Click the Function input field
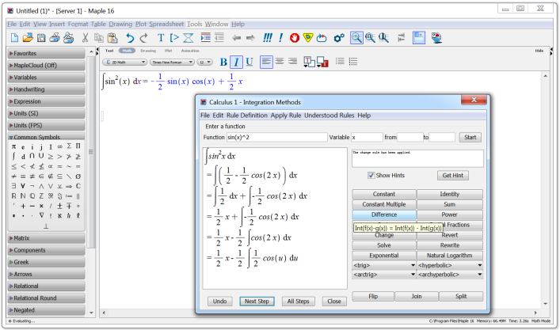This screenshot has width=560, height=330. point(276,138)
